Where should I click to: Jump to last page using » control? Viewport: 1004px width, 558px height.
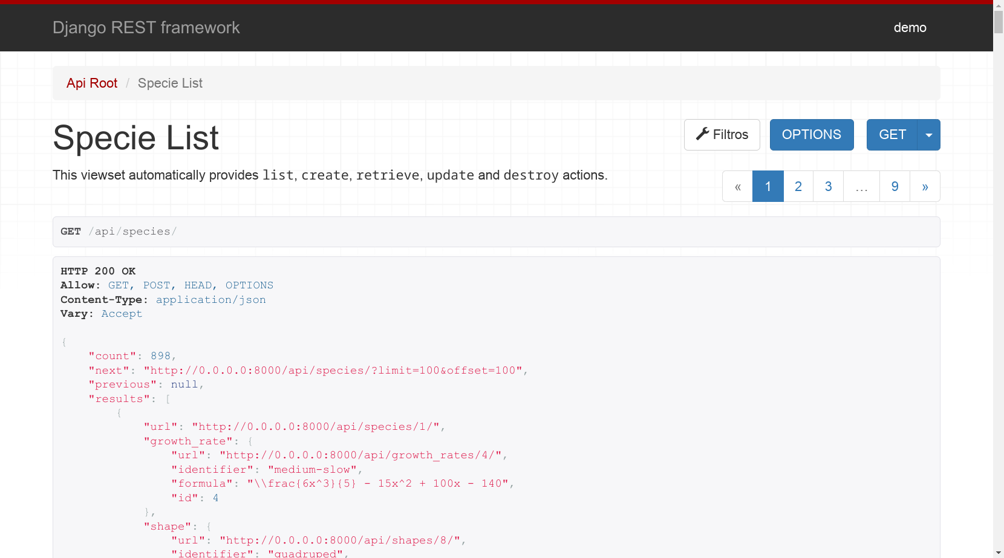click(x=925, y=186)
